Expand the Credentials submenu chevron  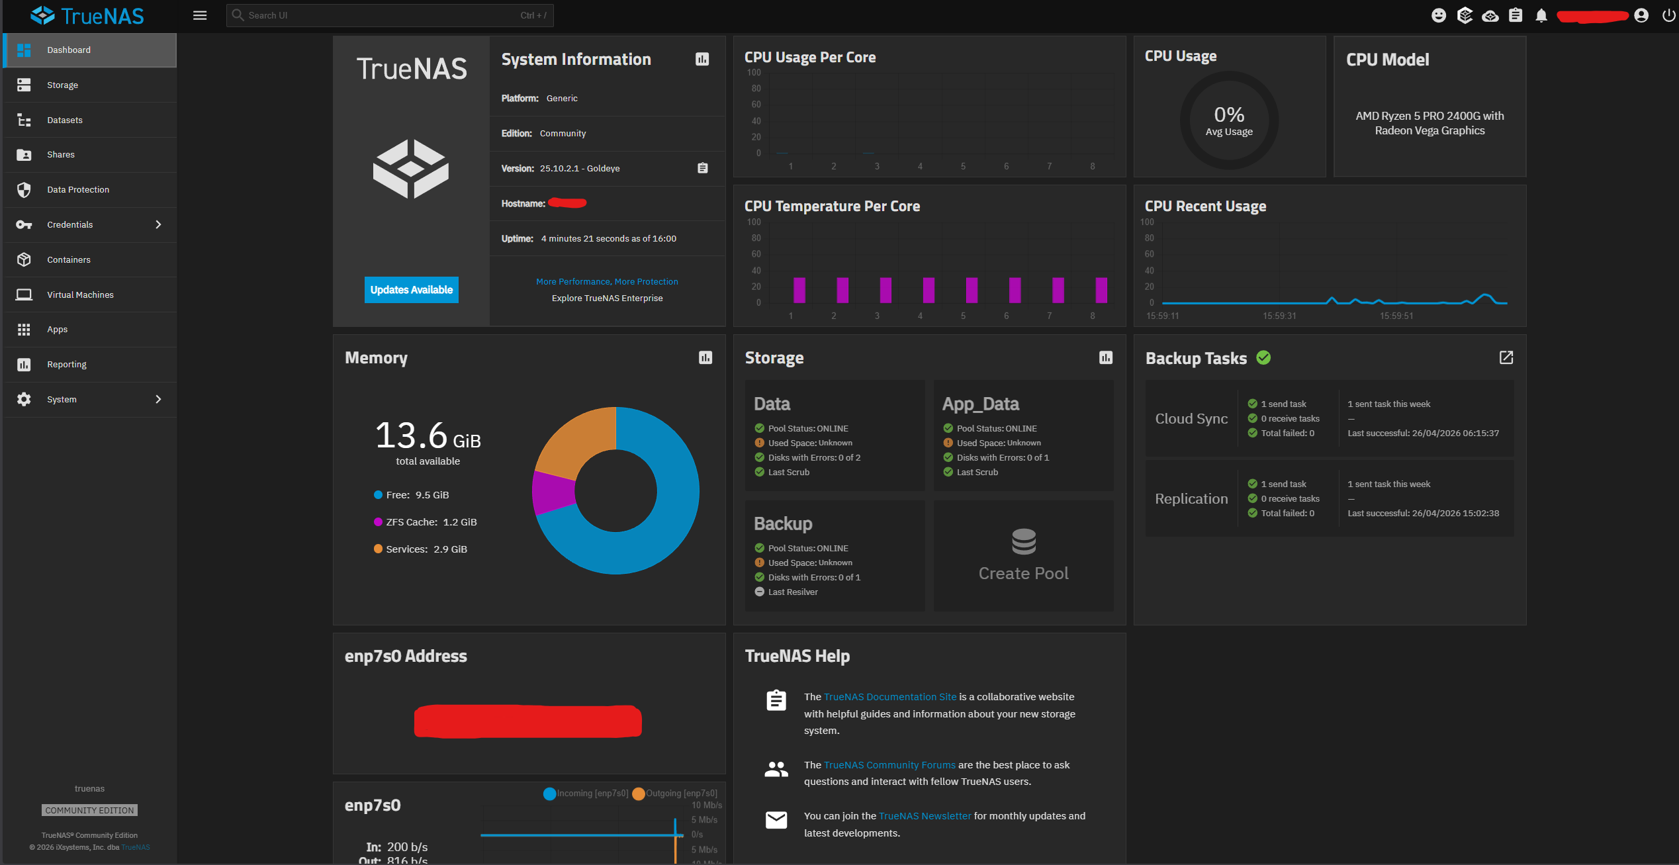pyautogui.click(x=158, y=225)
